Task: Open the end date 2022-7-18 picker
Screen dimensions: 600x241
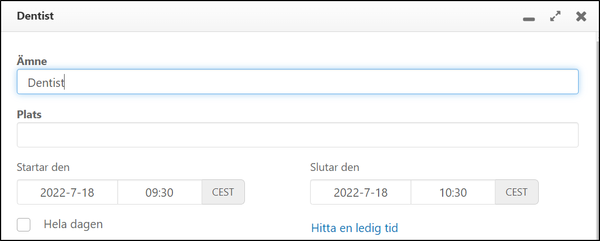Action: pyautogui.click(x=361, y=192)
